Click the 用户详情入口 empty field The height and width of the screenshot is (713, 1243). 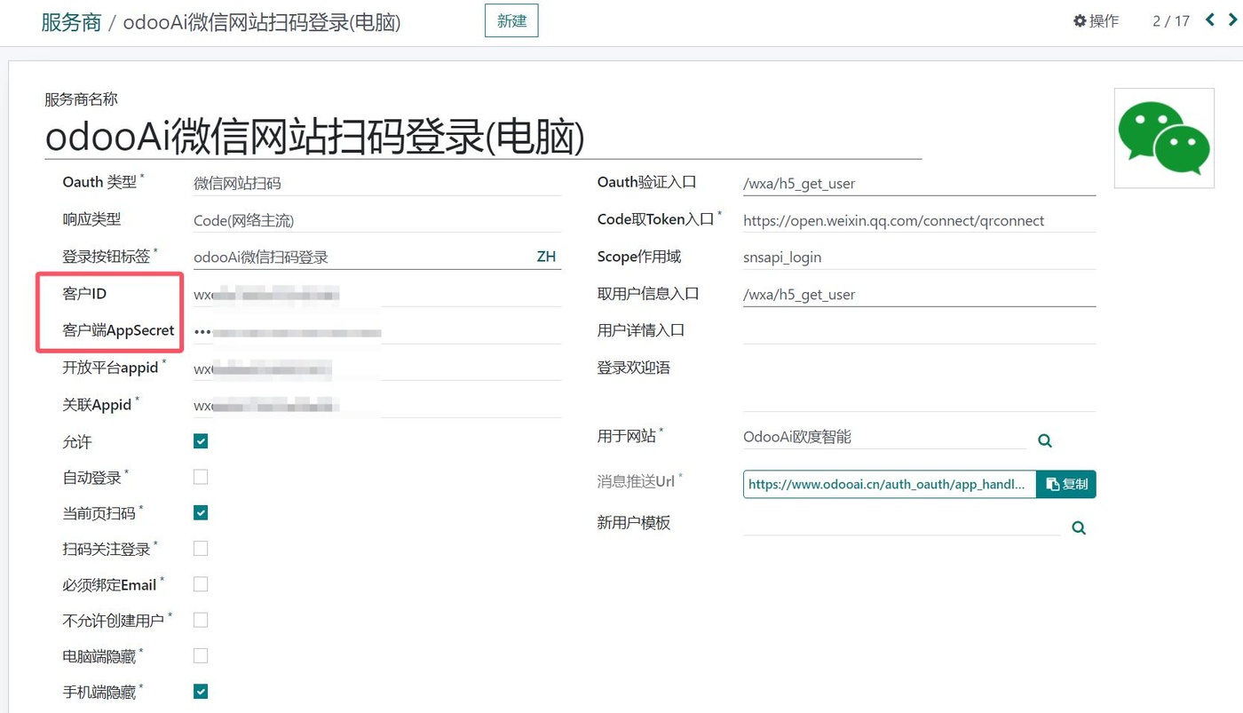[919, 331]
